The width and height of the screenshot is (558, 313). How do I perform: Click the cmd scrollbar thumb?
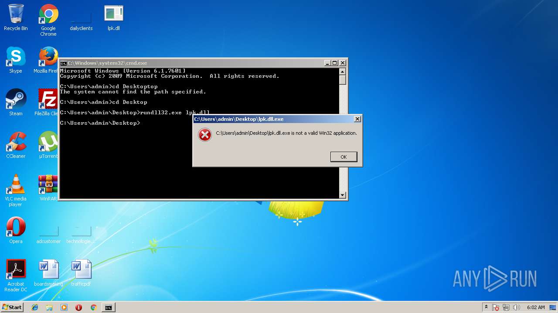pyautogui.click(x=343, y=80)
